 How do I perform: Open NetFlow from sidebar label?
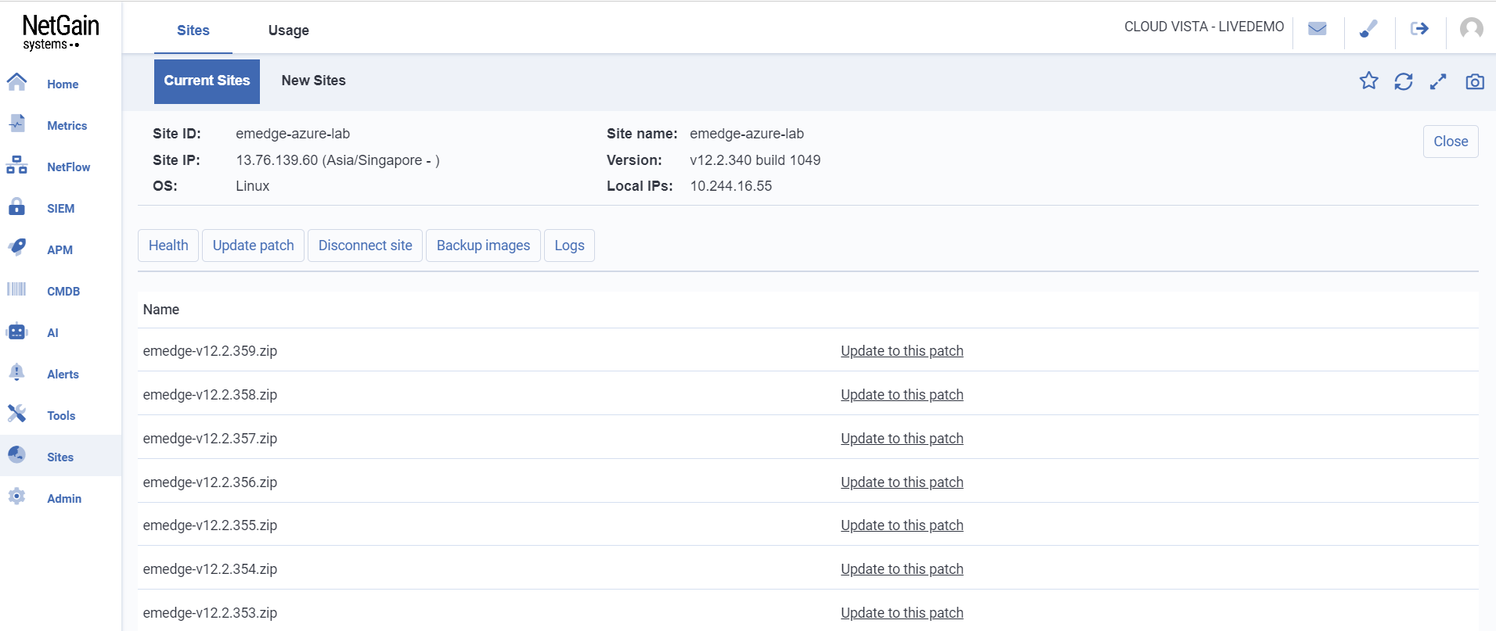(x=69, y=167)
